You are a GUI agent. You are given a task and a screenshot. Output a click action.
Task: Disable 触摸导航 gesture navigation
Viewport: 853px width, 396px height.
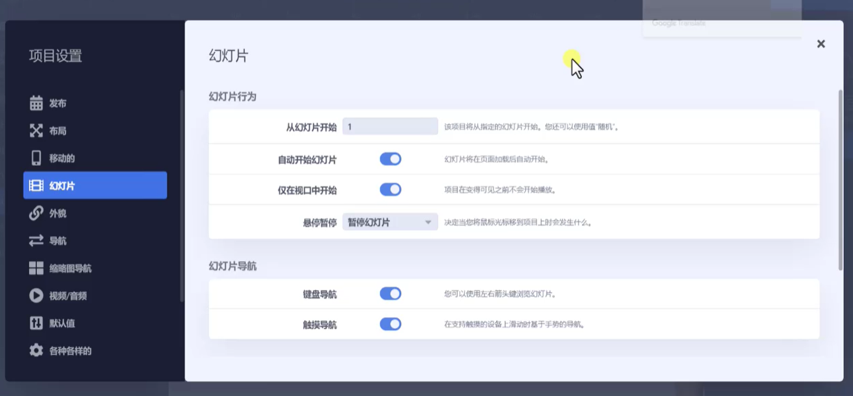[391, 324]
